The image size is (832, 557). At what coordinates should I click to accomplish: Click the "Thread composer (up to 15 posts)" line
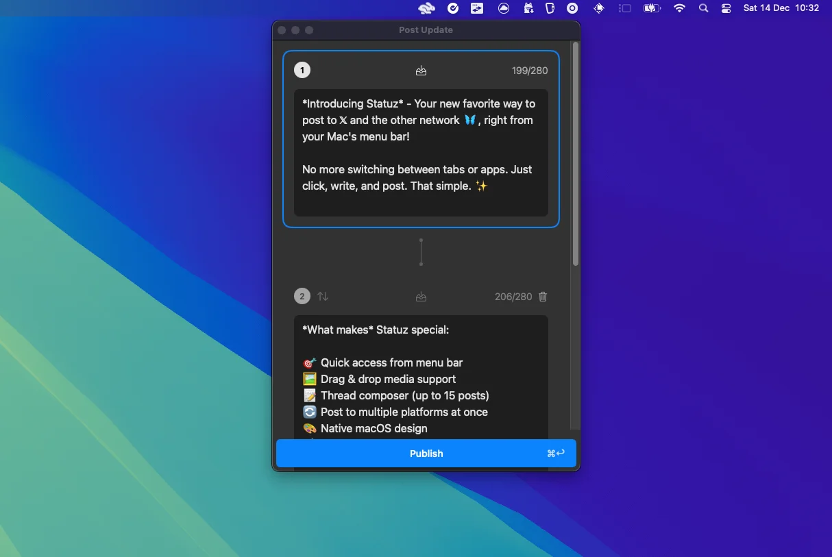396,395
